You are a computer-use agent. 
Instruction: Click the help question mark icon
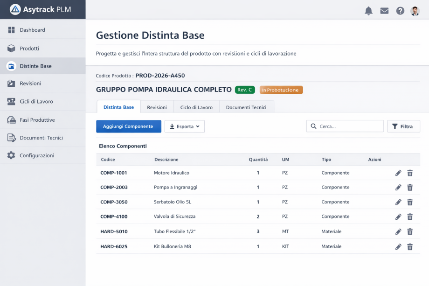tap(400, 11)
